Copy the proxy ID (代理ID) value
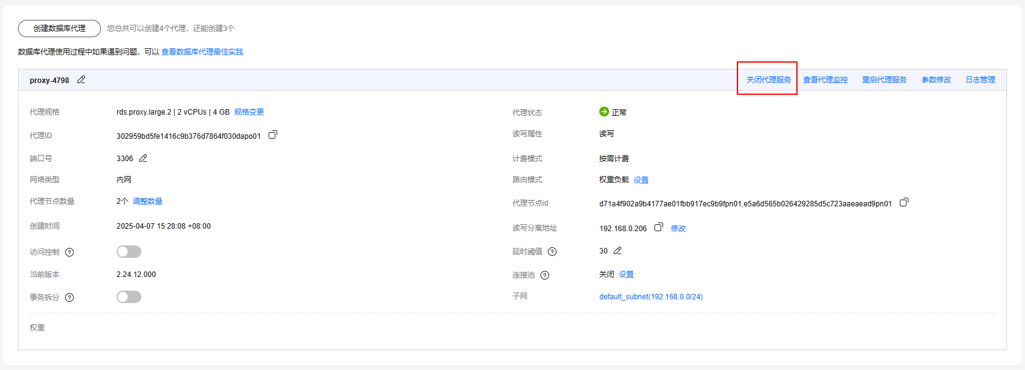This screenshot has width=1025, height=370. coord(273,134)
